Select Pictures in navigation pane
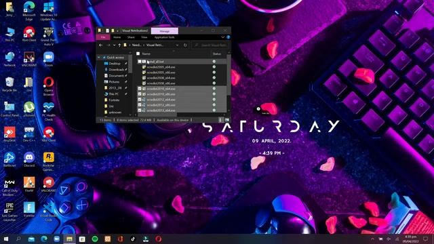The height and width of the screenshot is (244, 434). coord(114,81)
